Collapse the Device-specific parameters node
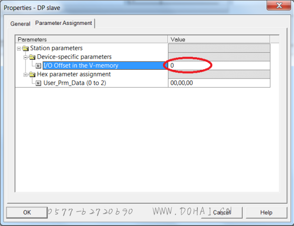Viewport: 294px width, 226px height. point(25,57)
